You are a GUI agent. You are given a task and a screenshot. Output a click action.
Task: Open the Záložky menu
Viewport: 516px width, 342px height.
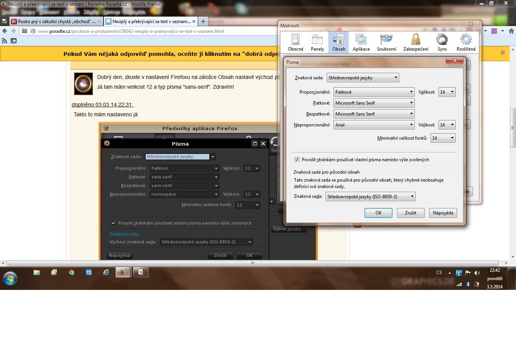click(x=91, y=12)
